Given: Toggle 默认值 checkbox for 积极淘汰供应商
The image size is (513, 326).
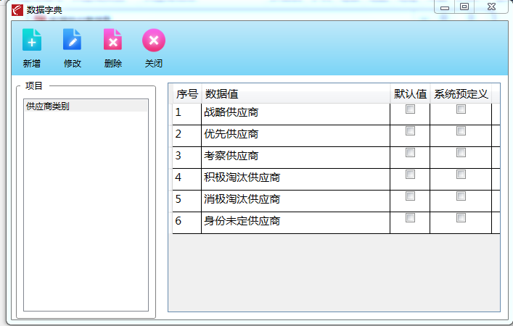Looking at the screenshot, I should pos(410,175).
